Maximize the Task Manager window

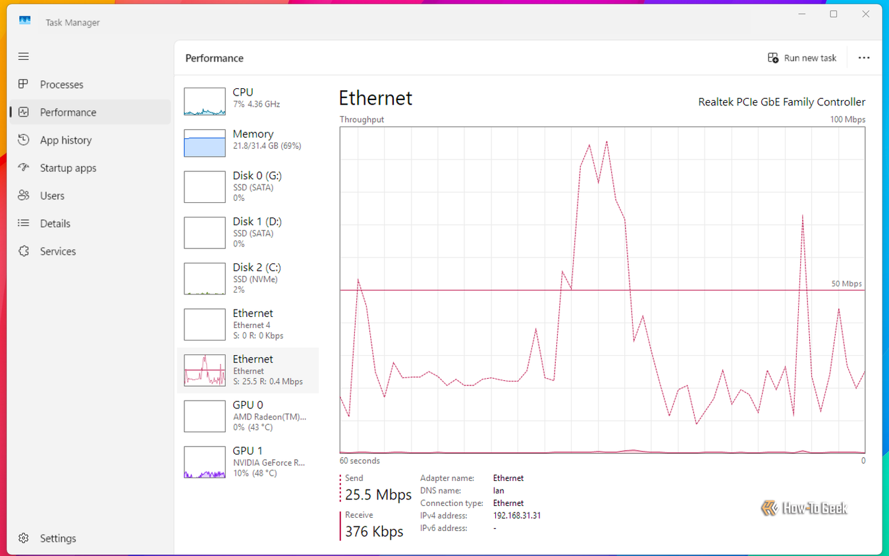tap(834, 14)
